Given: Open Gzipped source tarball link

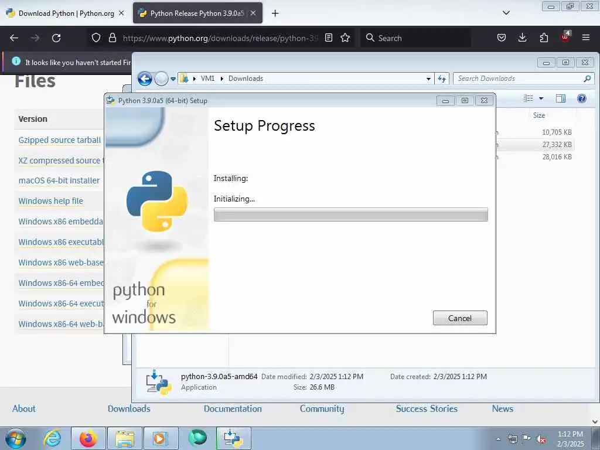Looking at the screenshot, I should tap(59, 140).
